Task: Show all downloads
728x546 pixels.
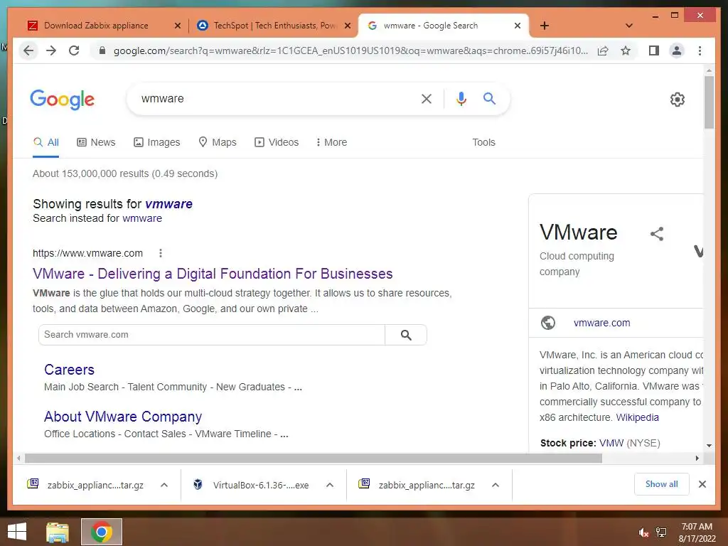Action: coord(662,484)
